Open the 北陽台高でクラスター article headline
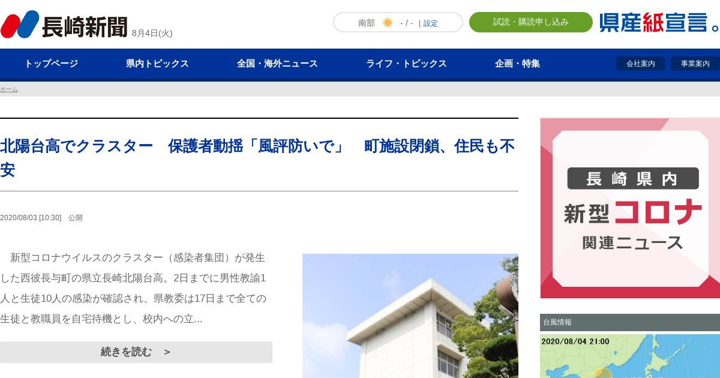This screenshot has height=378, width=720. (258, 158)
